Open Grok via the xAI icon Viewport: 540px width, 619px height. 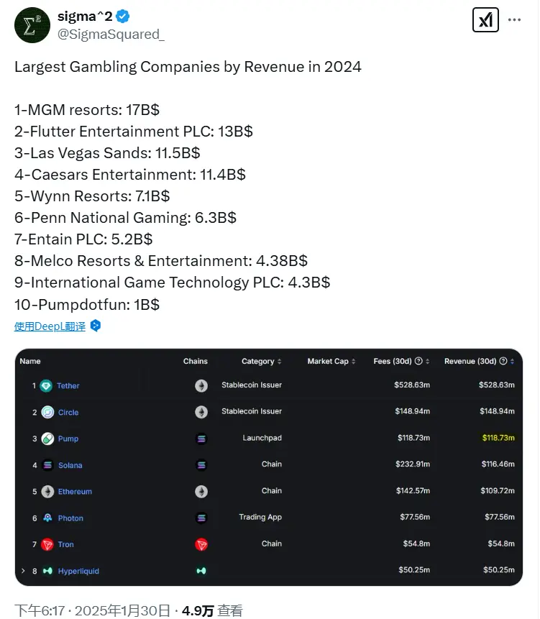485,20
